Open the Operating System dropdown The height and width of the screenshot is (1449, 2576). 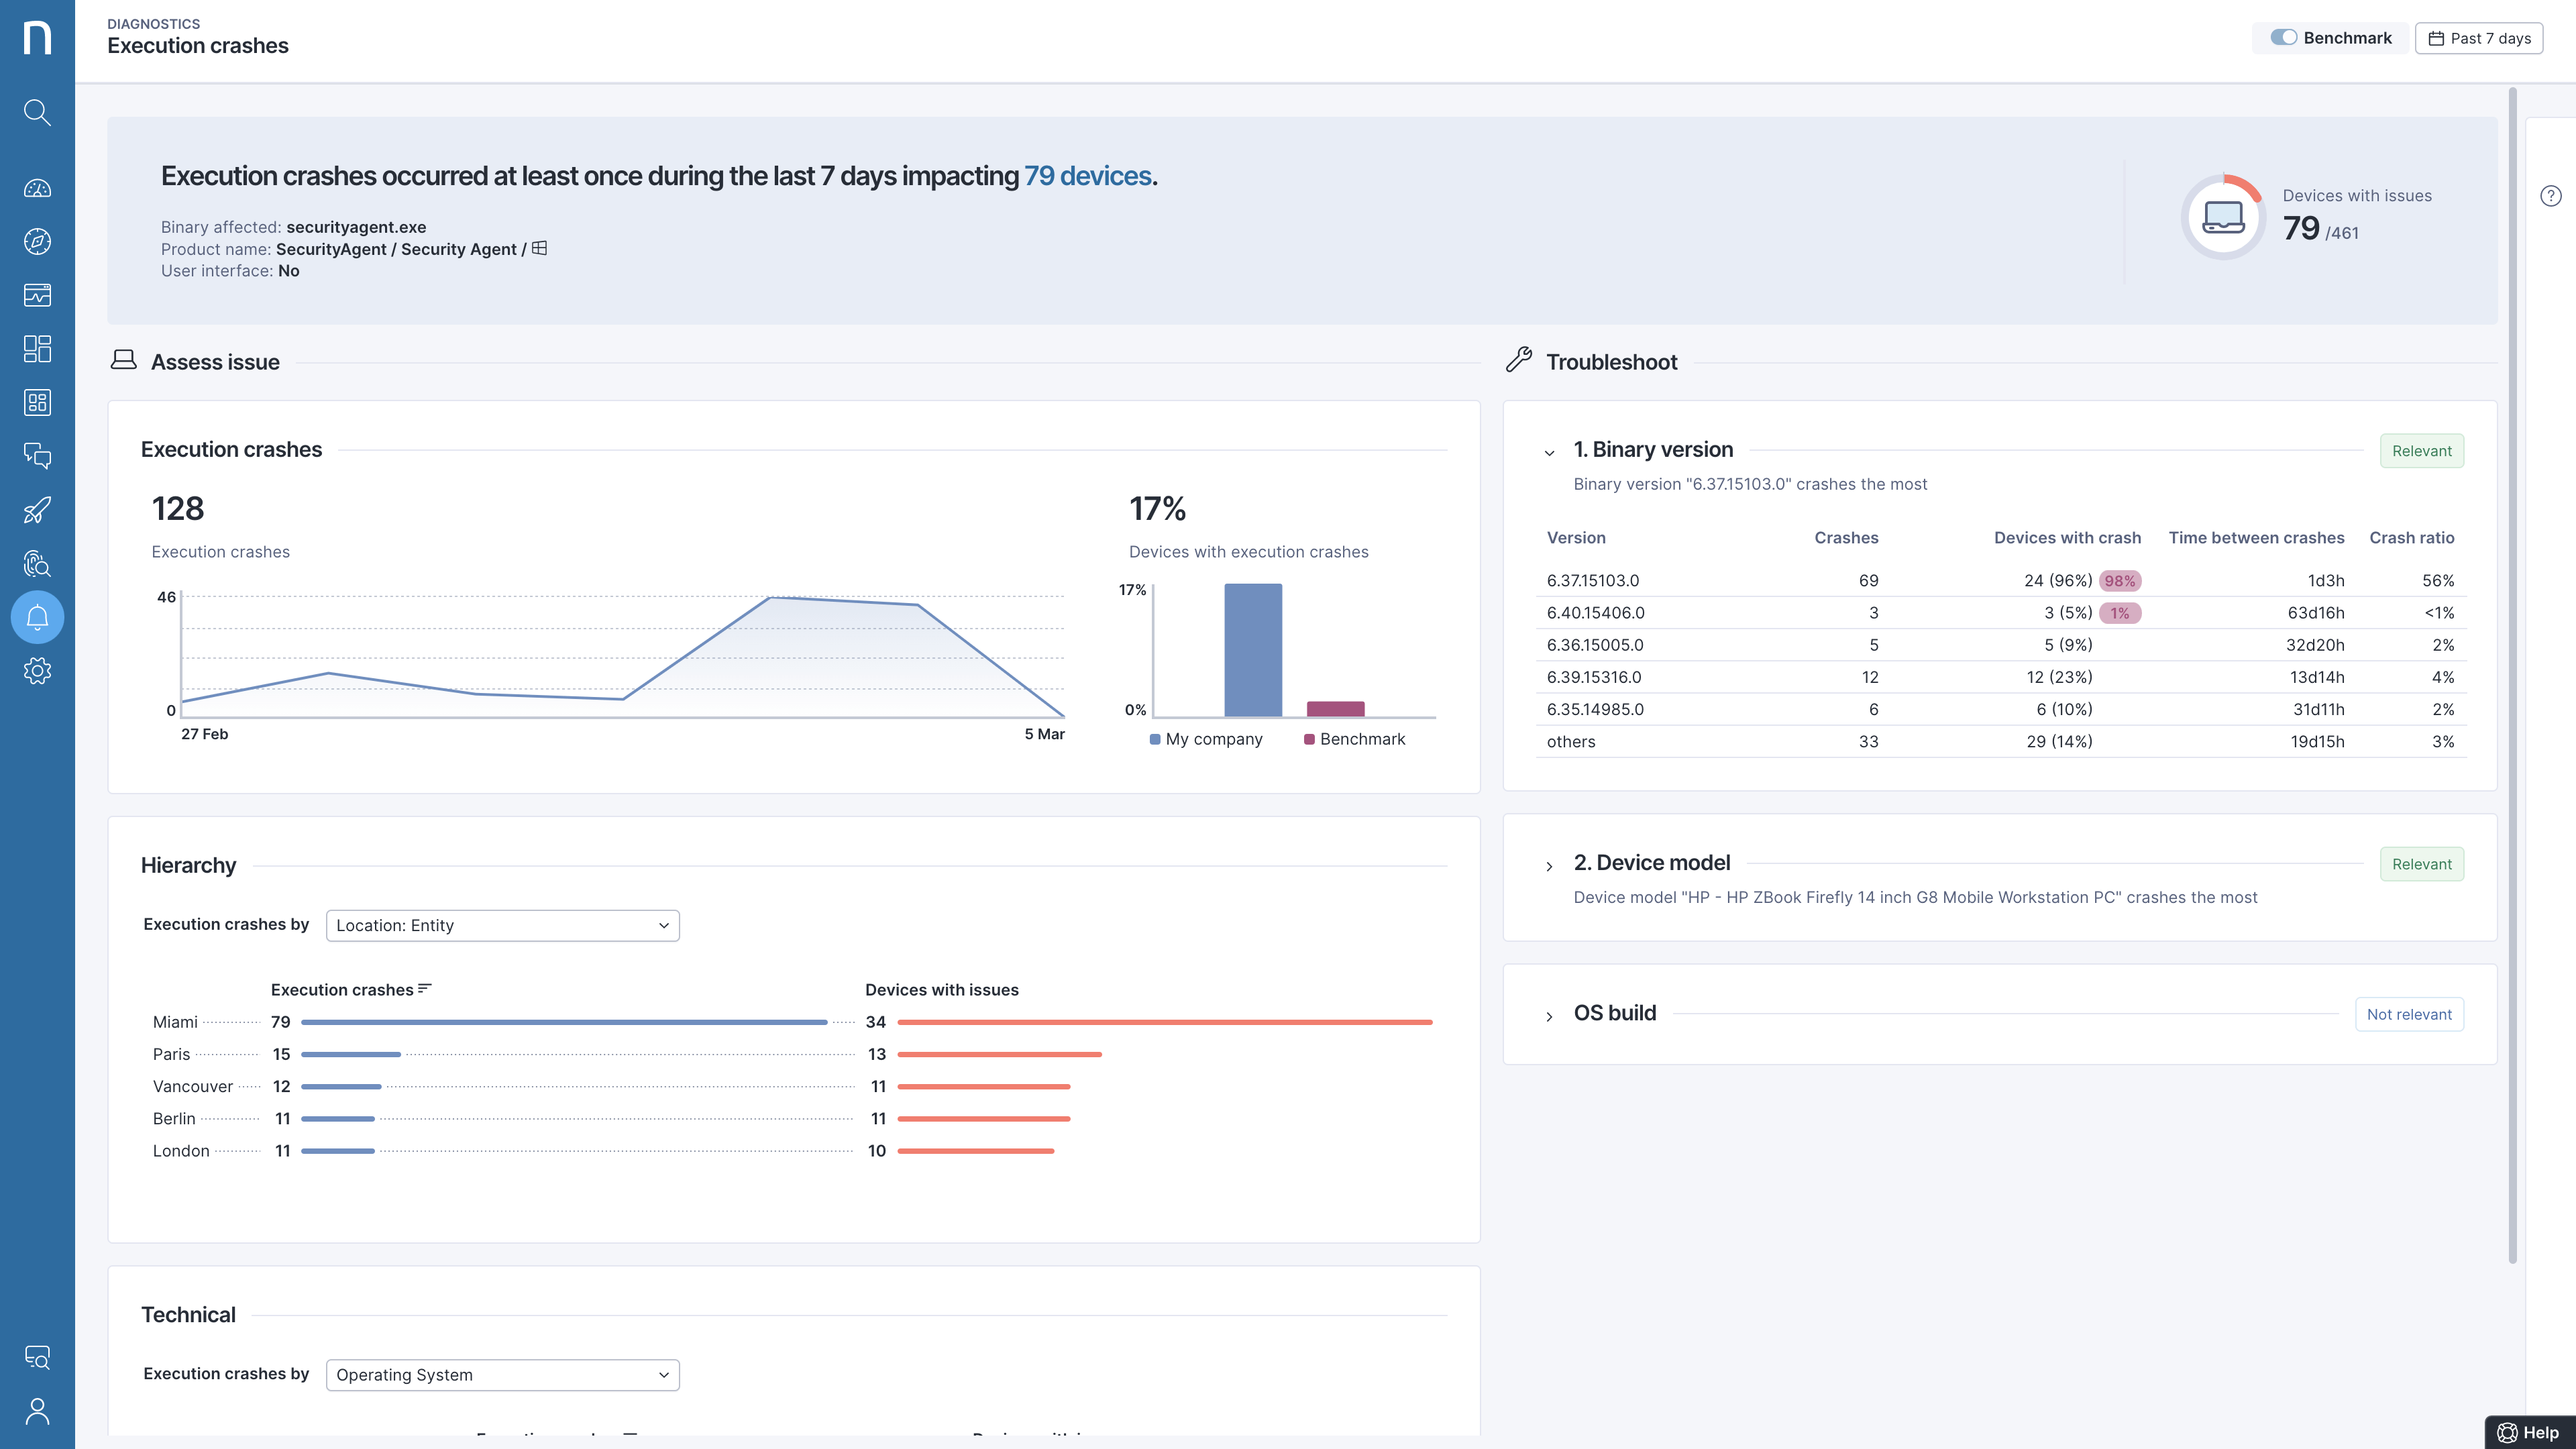(502, 1375)
